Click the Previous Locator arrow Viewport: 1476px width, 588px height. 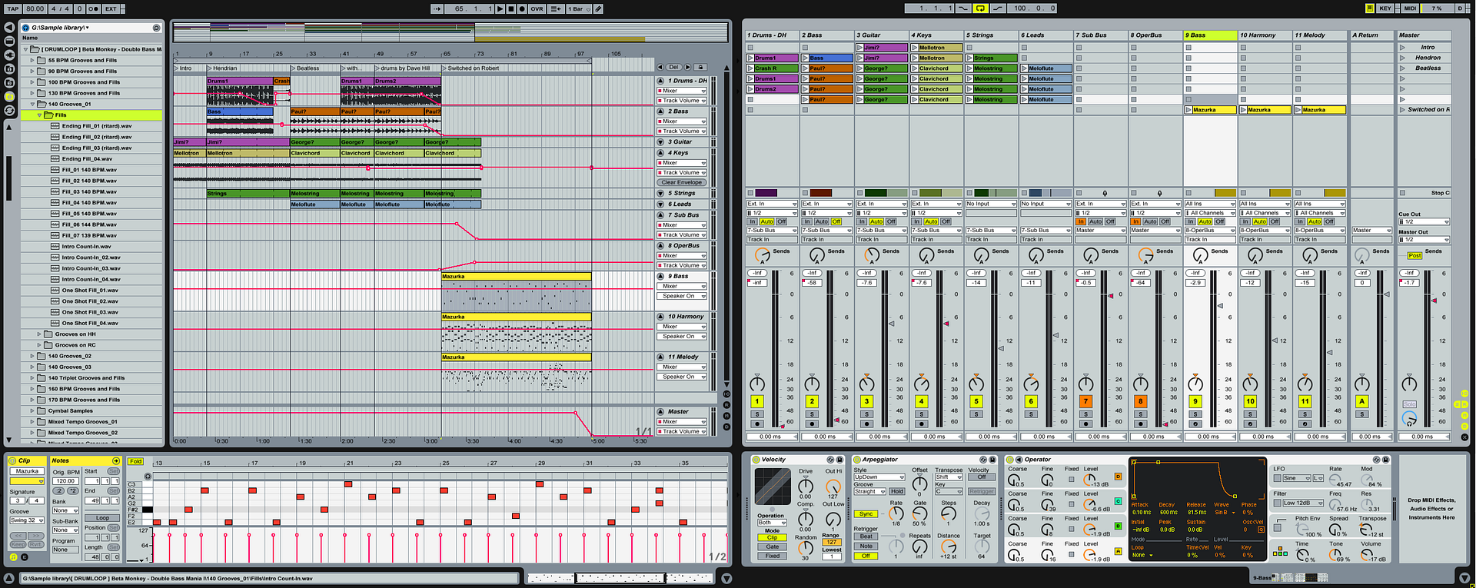[x=662, y=68]
